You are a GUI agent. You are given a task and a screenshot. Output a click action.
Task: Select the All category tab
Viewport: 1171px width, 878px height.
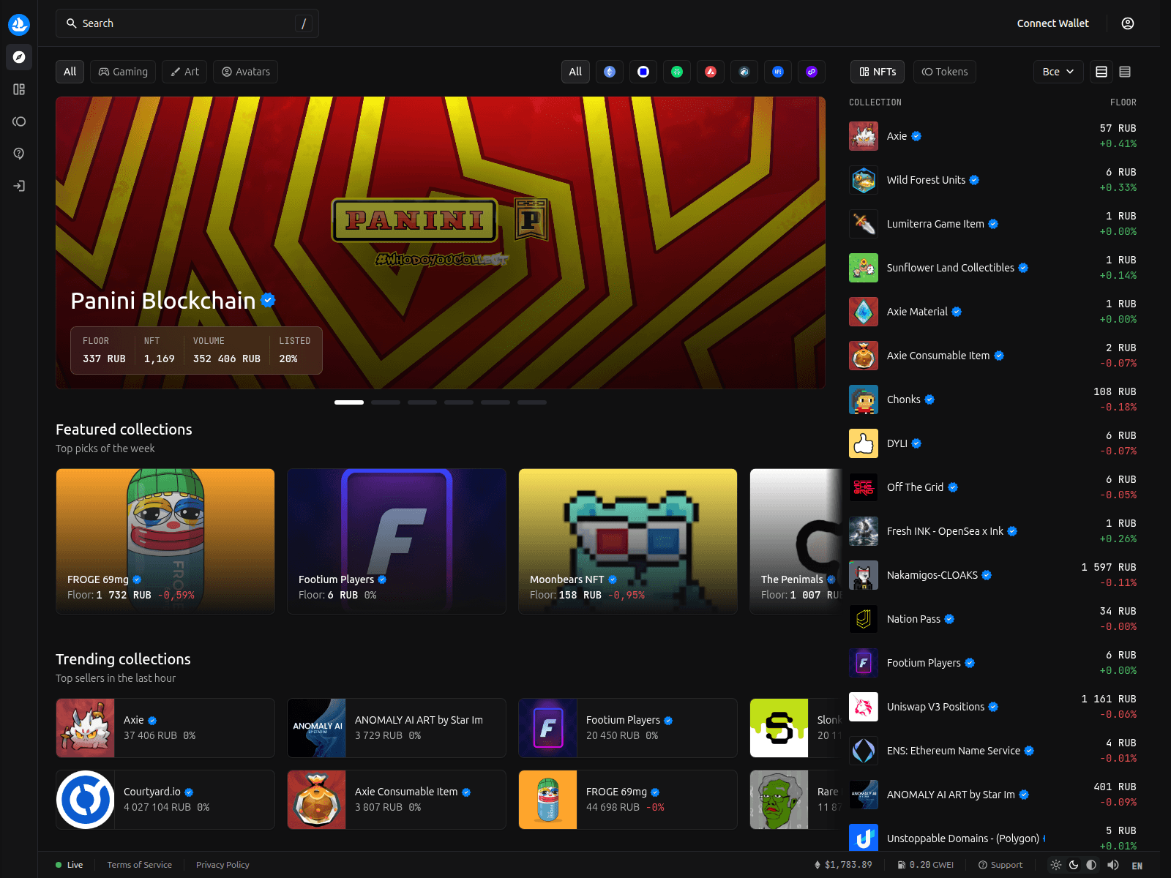(x=70, y=72)
